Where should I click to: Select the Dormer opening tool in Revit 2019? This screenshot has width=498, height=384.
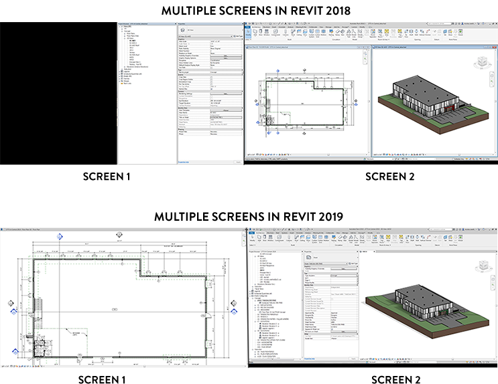tap(429, 238)
